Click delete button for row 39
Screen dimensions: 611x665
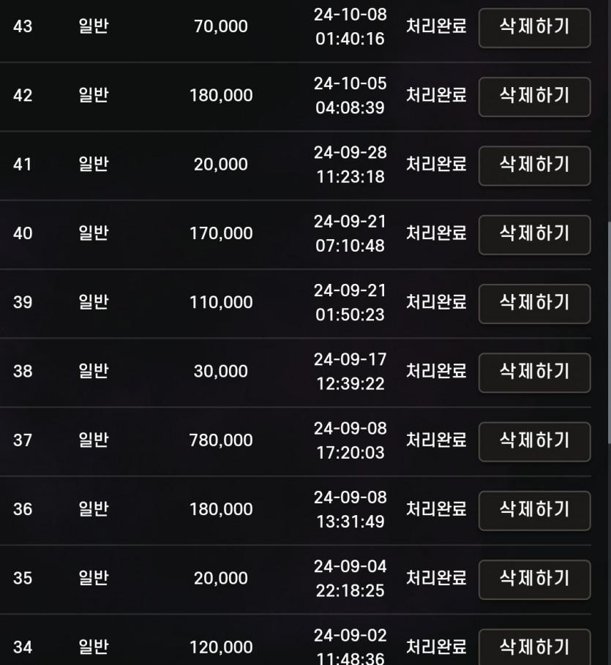pos(534,303)
